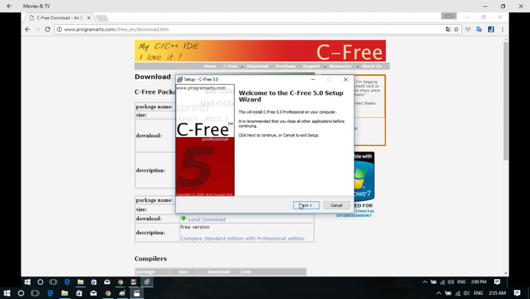
Task: Show hidden tray icons on 2:00 PM taskbar
Action: (x=425, y=282)
